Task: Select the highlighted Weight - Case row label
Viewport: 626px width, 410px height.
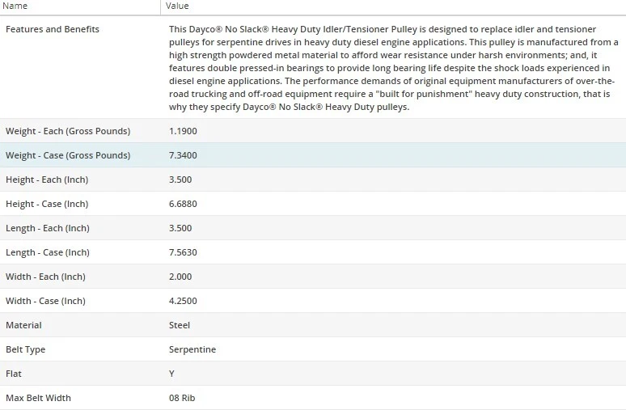Action: tap(68, 155)
